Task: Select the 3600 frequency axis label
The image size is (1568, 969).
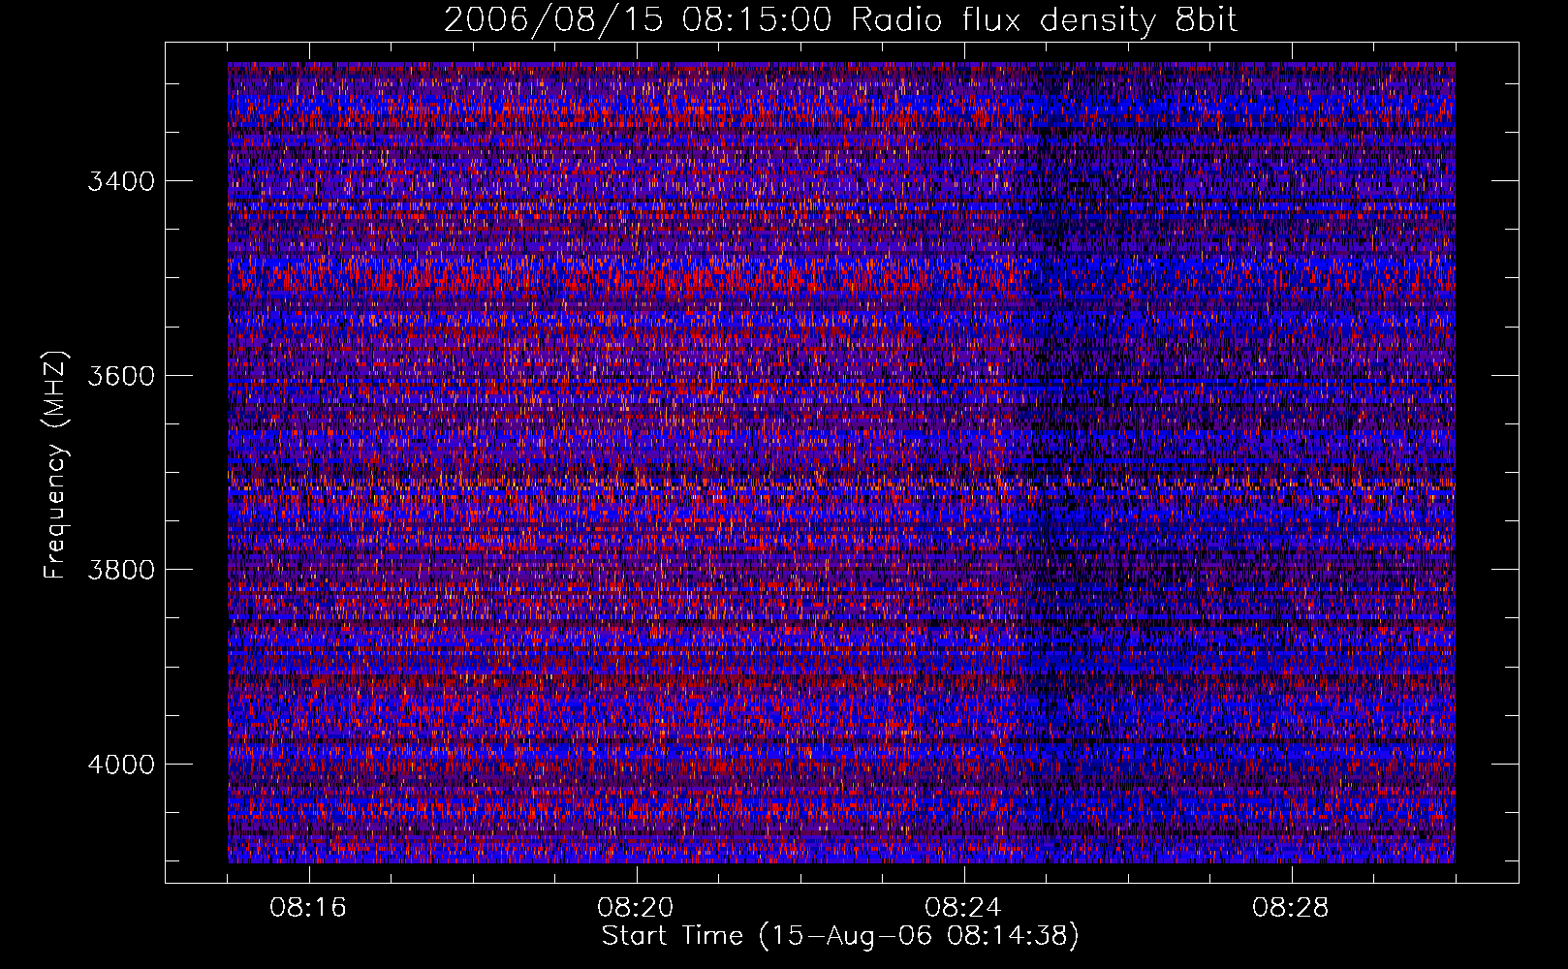Action: coord(120,376)
